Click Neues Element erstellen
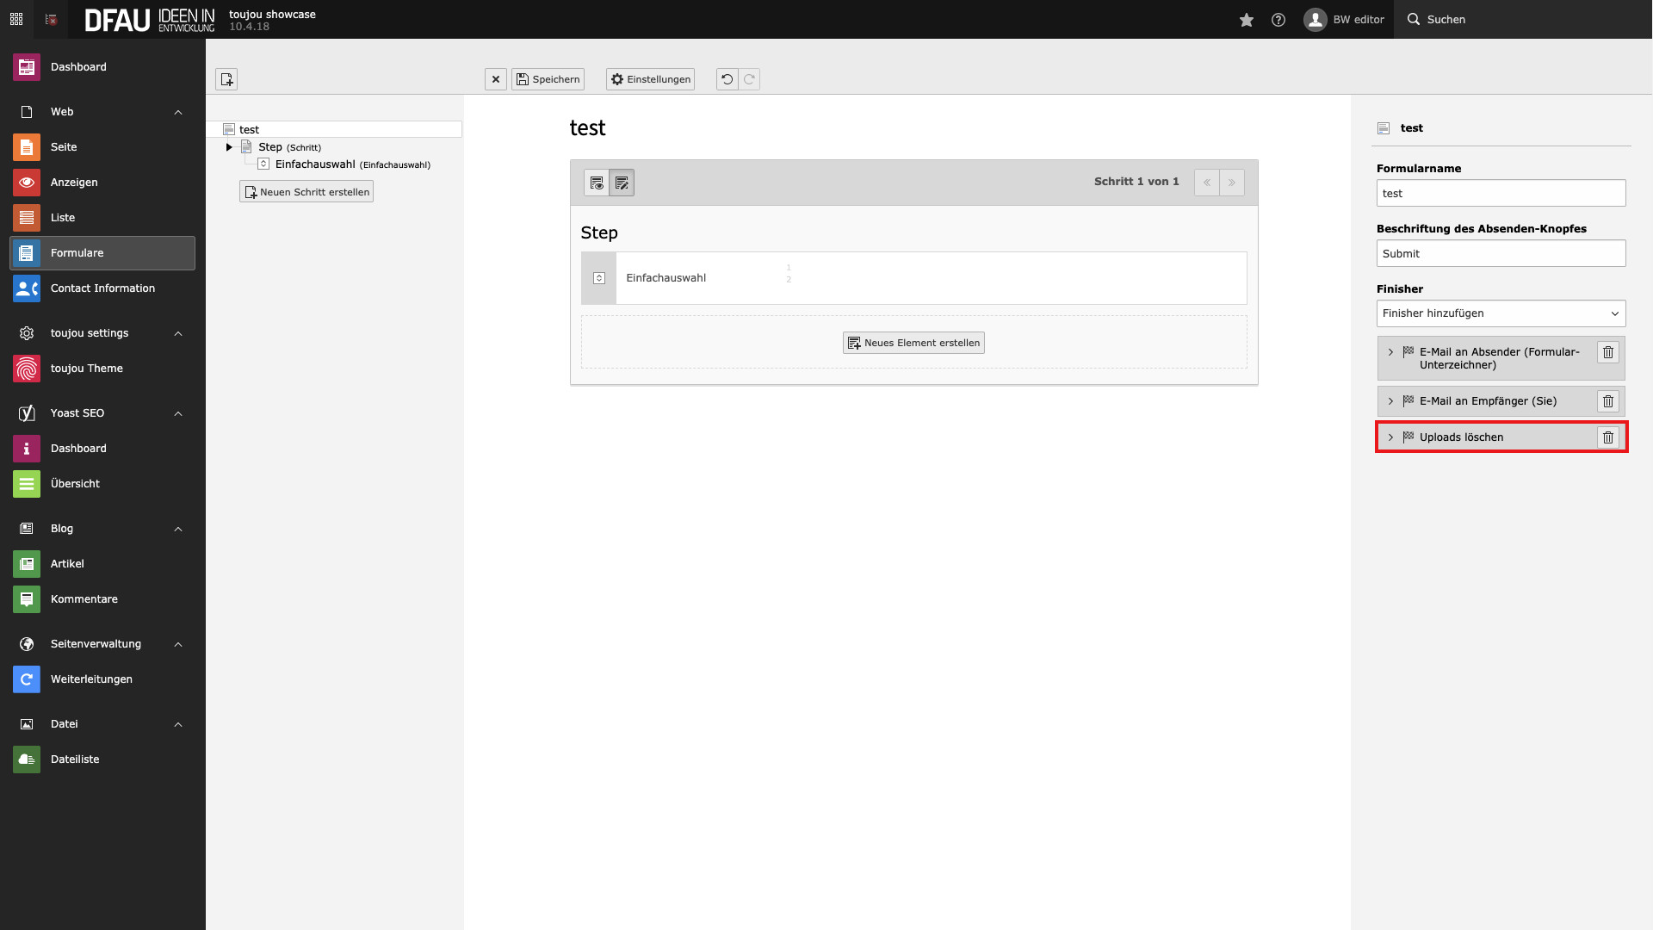The image size is (1653, 930). pyautogui.click(x=913, y=342)
